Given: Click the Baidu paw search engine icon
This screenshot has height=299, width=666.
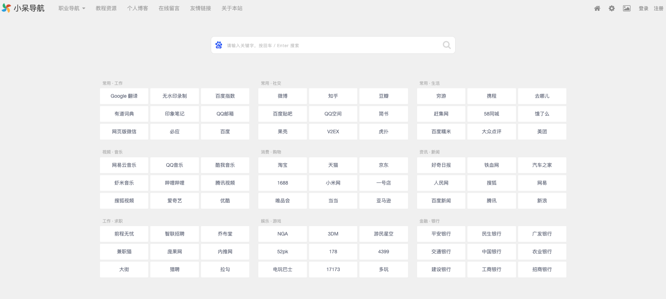Looking at the screenshot, I should click(x=219, y=45).
